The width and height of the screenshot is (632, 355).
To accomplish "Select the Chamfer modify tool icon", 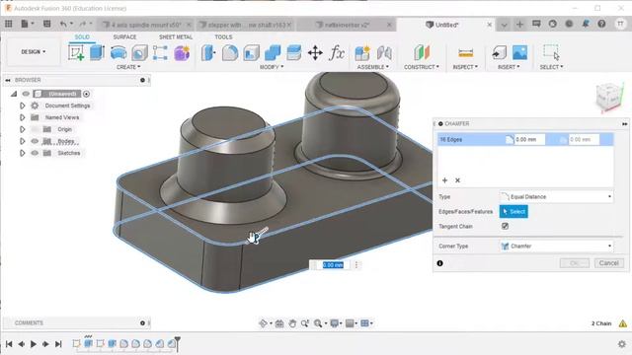I will [251, 52].
